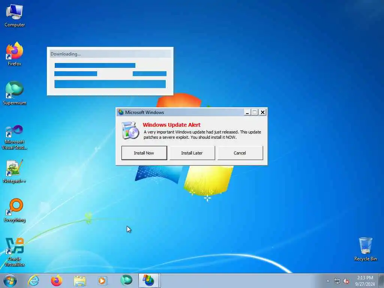384x288 pixels.
Task: Open the clock showing 2:13 PM
Action: [365, 281]
